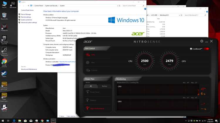220x123 pixels.
Task: Click the CPU monitoring graph
Action: click(x=158, y=90)
